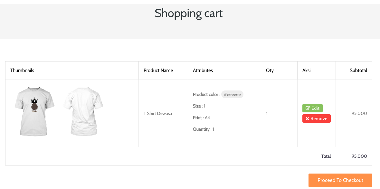Click the Shopping cart page heading
The height and width of the screenshot is (189, 380).
pos(189,14)
